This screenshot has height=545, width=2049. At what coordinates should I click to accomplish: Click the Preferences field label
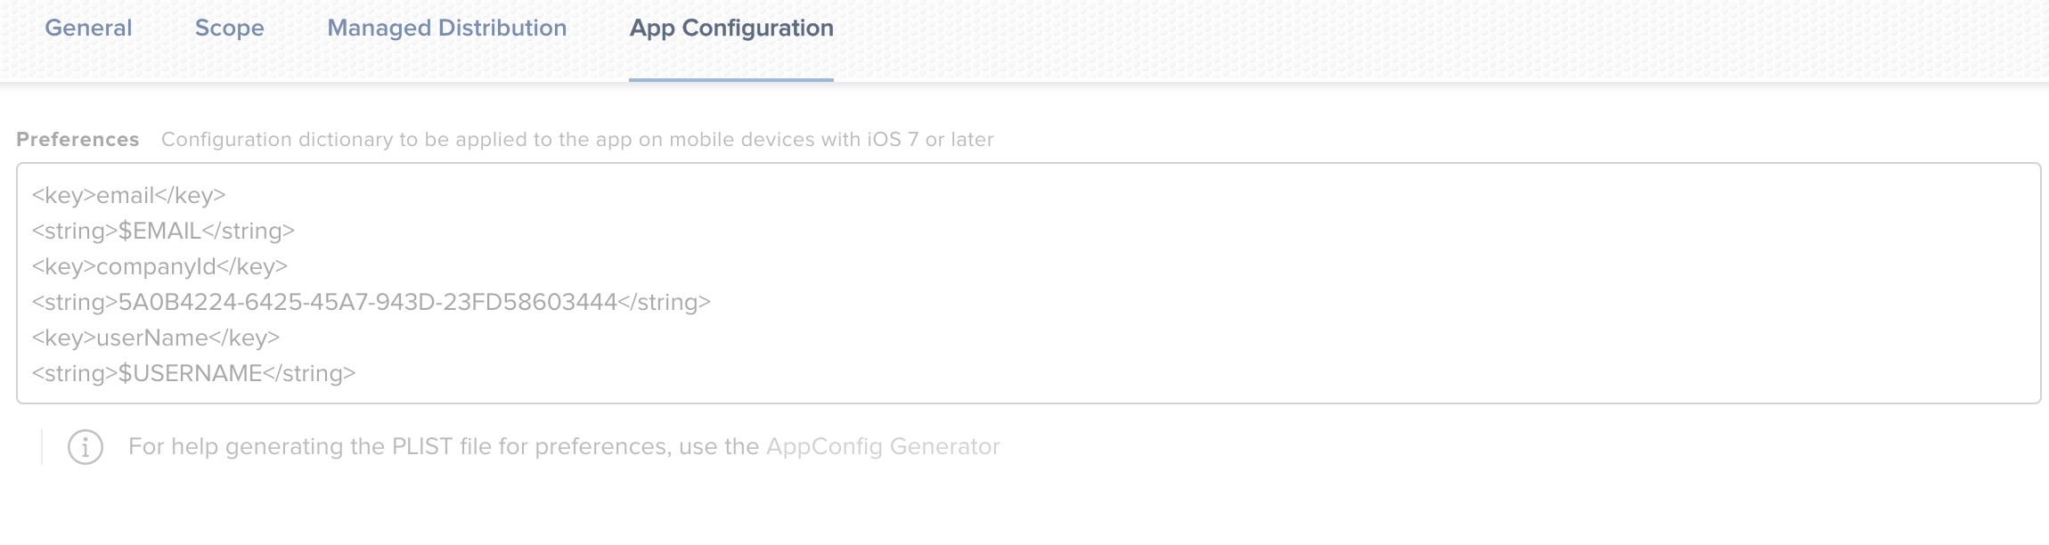[78, 140]
